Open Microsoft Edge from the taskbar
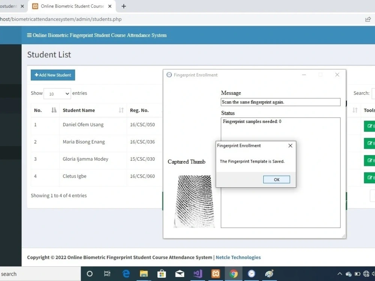This screenshot has width=375, height=281. [x=126, y=274]
